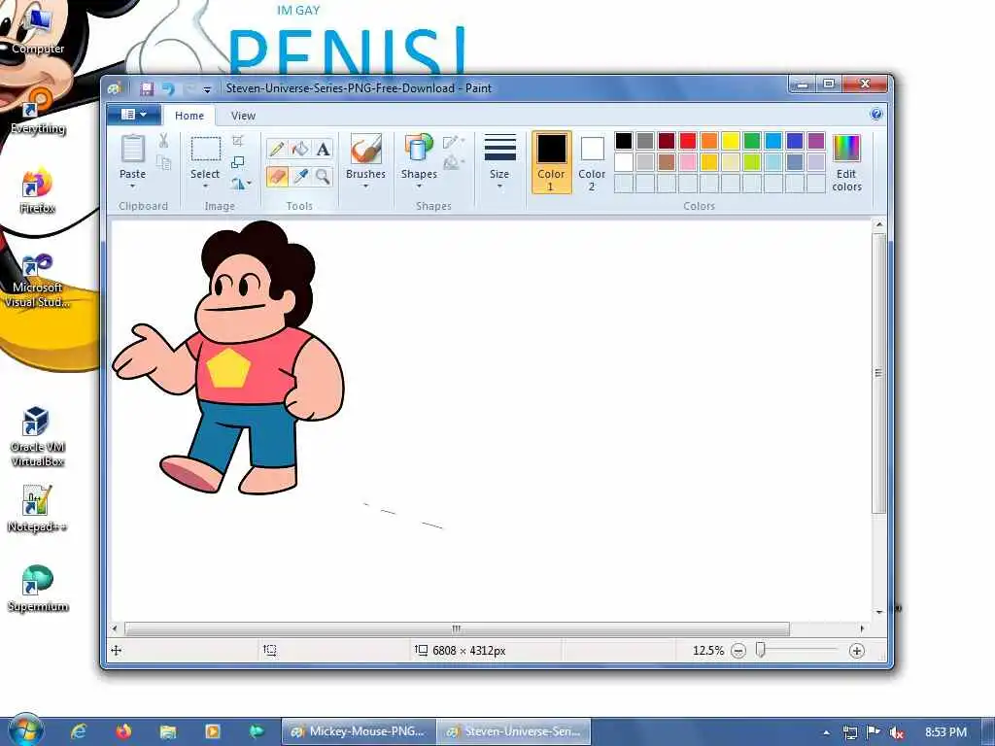The height and width of the screenshot is (746, 995).
Task: Pick the purple color swatch
Action: pyautogui.click(x=816, y=140)
